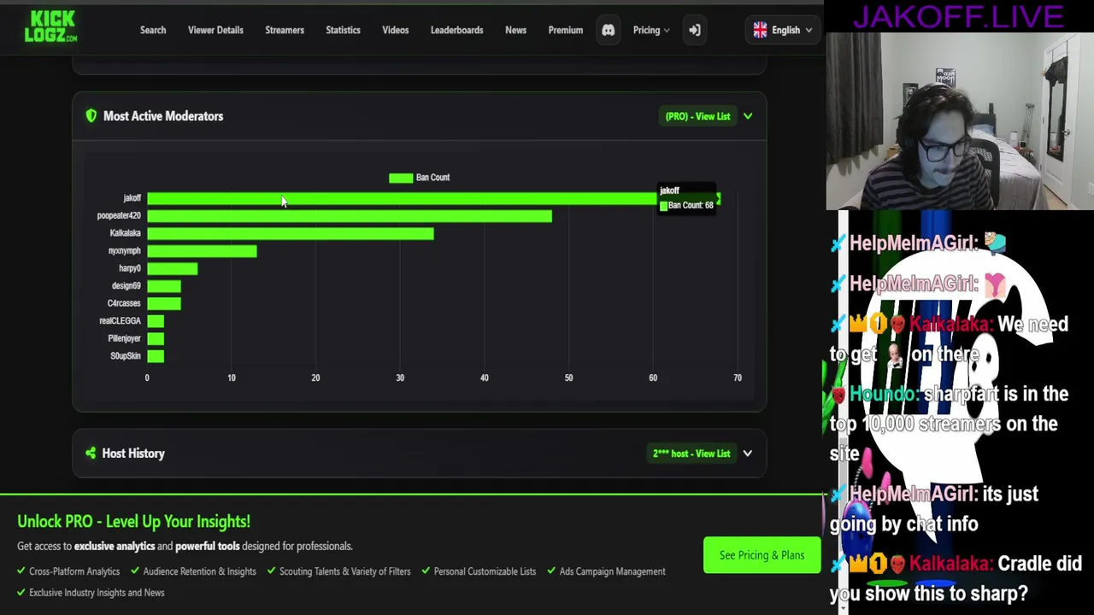Click the nyxnymph bar in chart
The height and width of the screenshot is (615, 1094).
pos(202,251)
